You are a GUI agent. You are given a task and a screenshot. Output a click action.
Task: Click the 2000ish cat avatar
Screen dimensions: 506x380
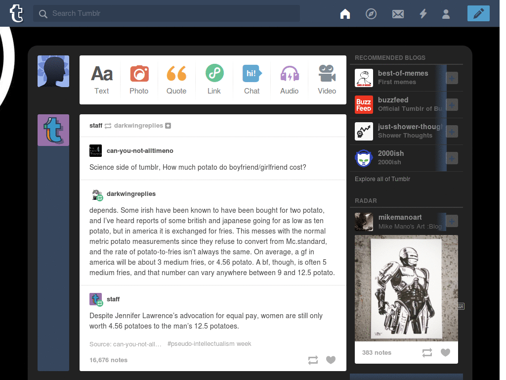[364, 158]
